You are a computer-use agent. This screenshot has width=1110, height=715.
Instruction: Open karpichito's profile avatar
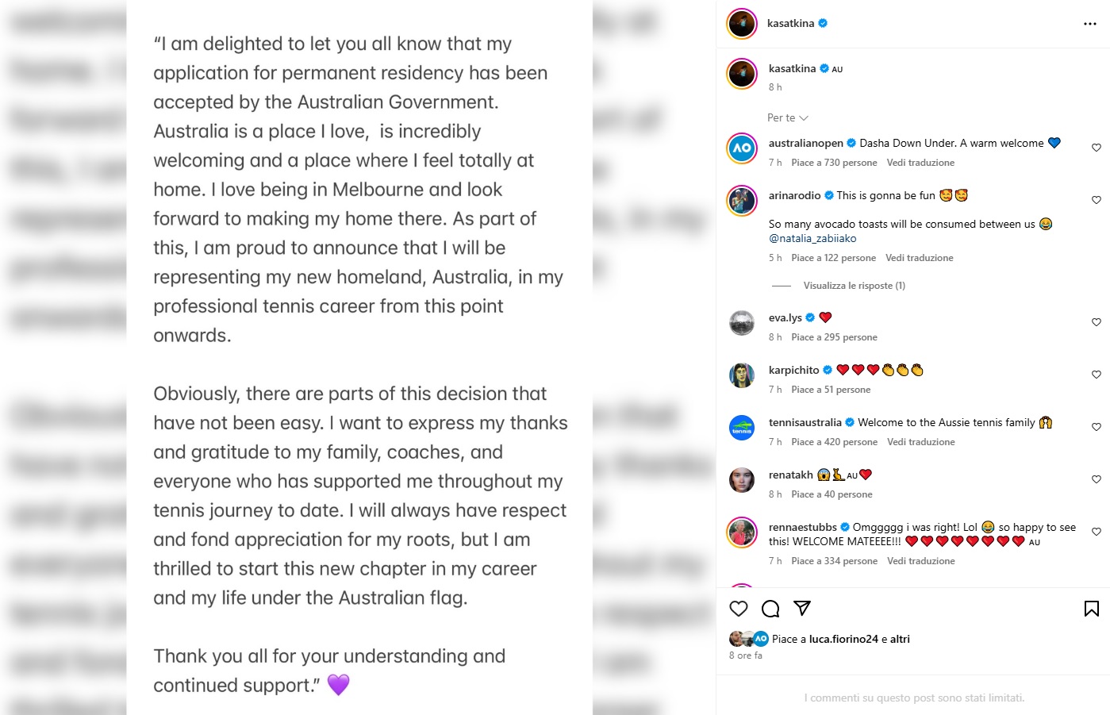[742, 375]
